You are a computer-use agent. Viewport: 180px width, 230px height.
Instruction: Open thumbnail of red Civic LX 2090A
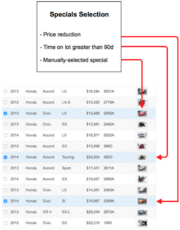pos(142,113)
